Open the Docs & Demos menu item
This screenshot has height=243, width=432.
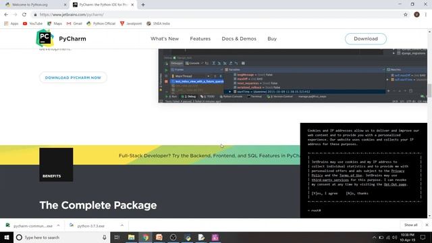(239, 39)
